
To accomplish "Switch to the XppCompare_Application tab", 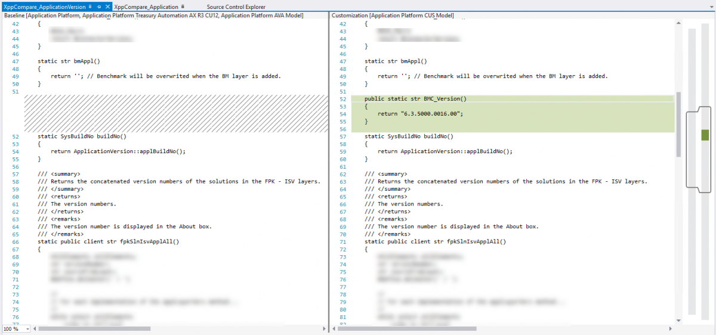I will 146,7.
